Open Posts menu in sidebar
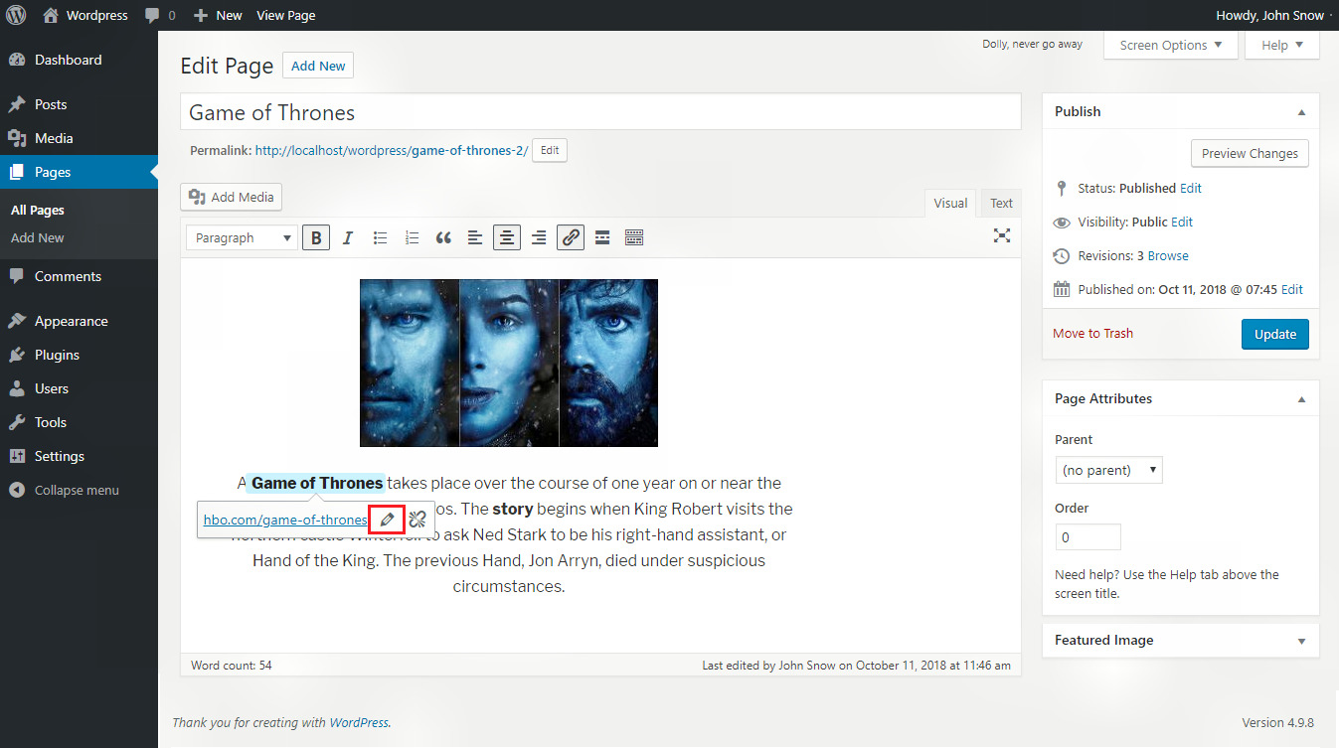This screenshot has height=748, width=1339. coord(79,104)
